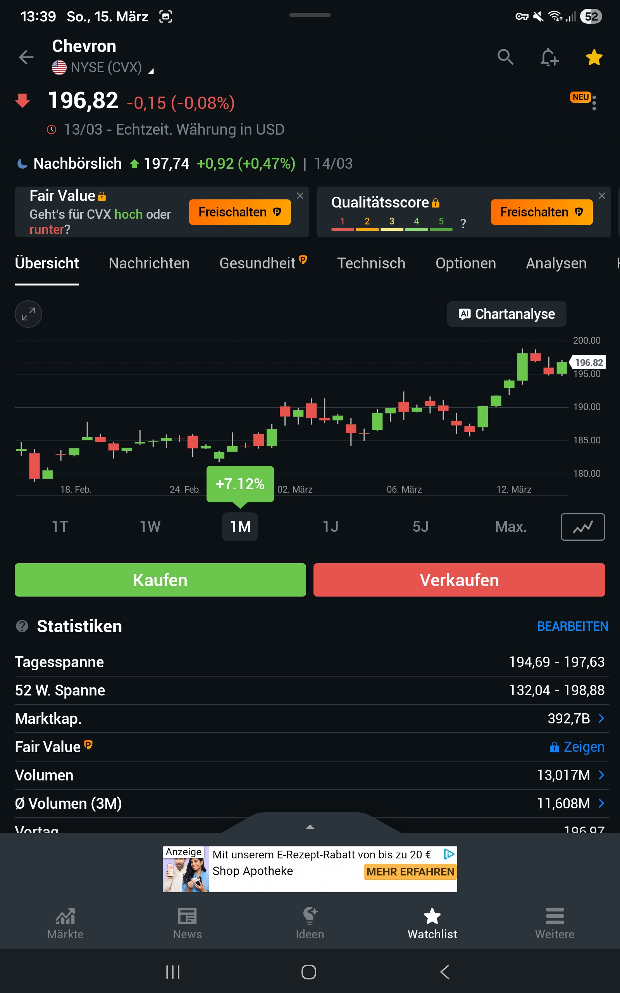Viewport: 620px width, 993px height.
Task: Switch to the Nachrichten tab
Action: tap(149, 263)
